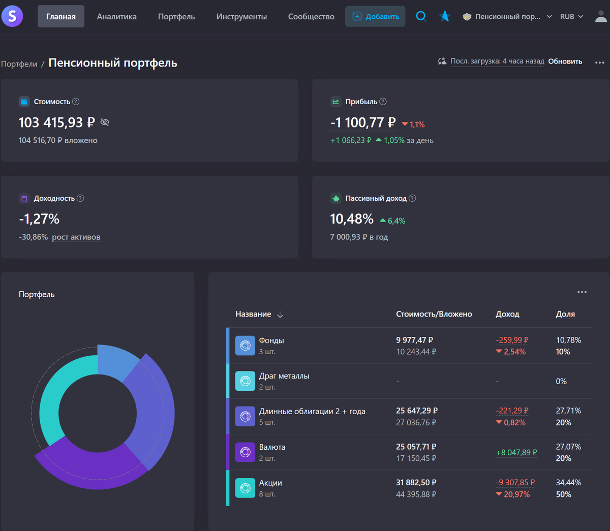Open the three-dots menu near Обновить
The image size is (610, 531).
coord(599,62)
